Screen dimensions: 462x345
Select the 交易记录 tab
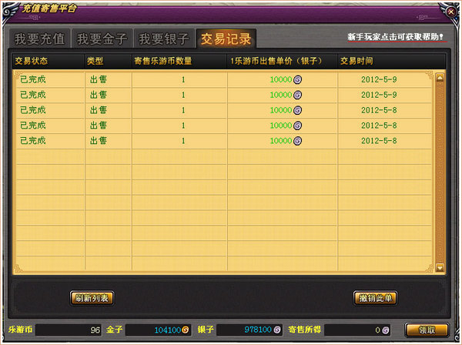pos(226,39)
